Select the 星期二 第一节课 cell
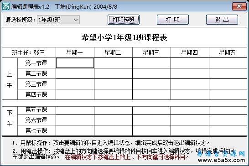249x166 pixels. (x=113, y=63)
